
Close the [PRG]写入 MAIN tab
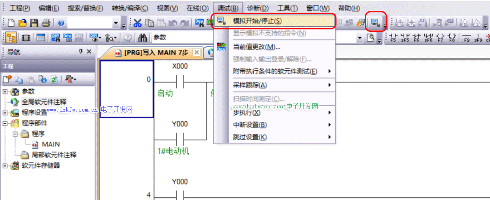(x=196, y=53)
